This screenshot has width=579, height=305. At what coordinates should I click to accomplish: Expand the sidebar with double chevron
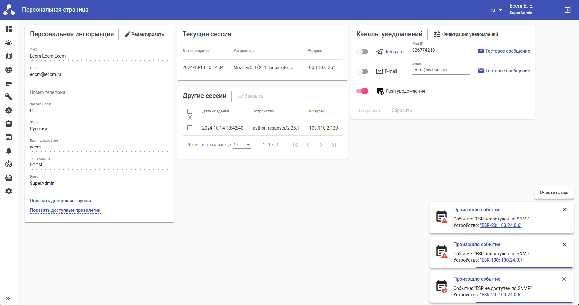click(x=8, y=299)
